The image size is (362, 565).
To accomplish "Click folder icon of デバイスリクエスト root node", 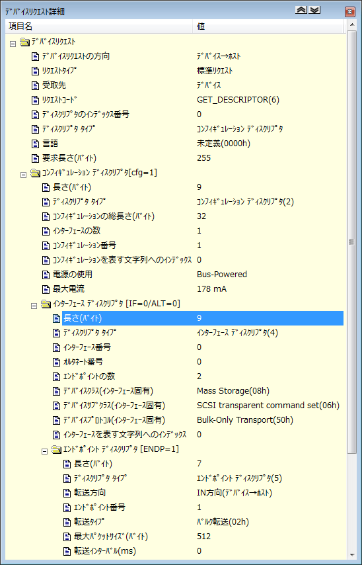I will coord(24,42).
